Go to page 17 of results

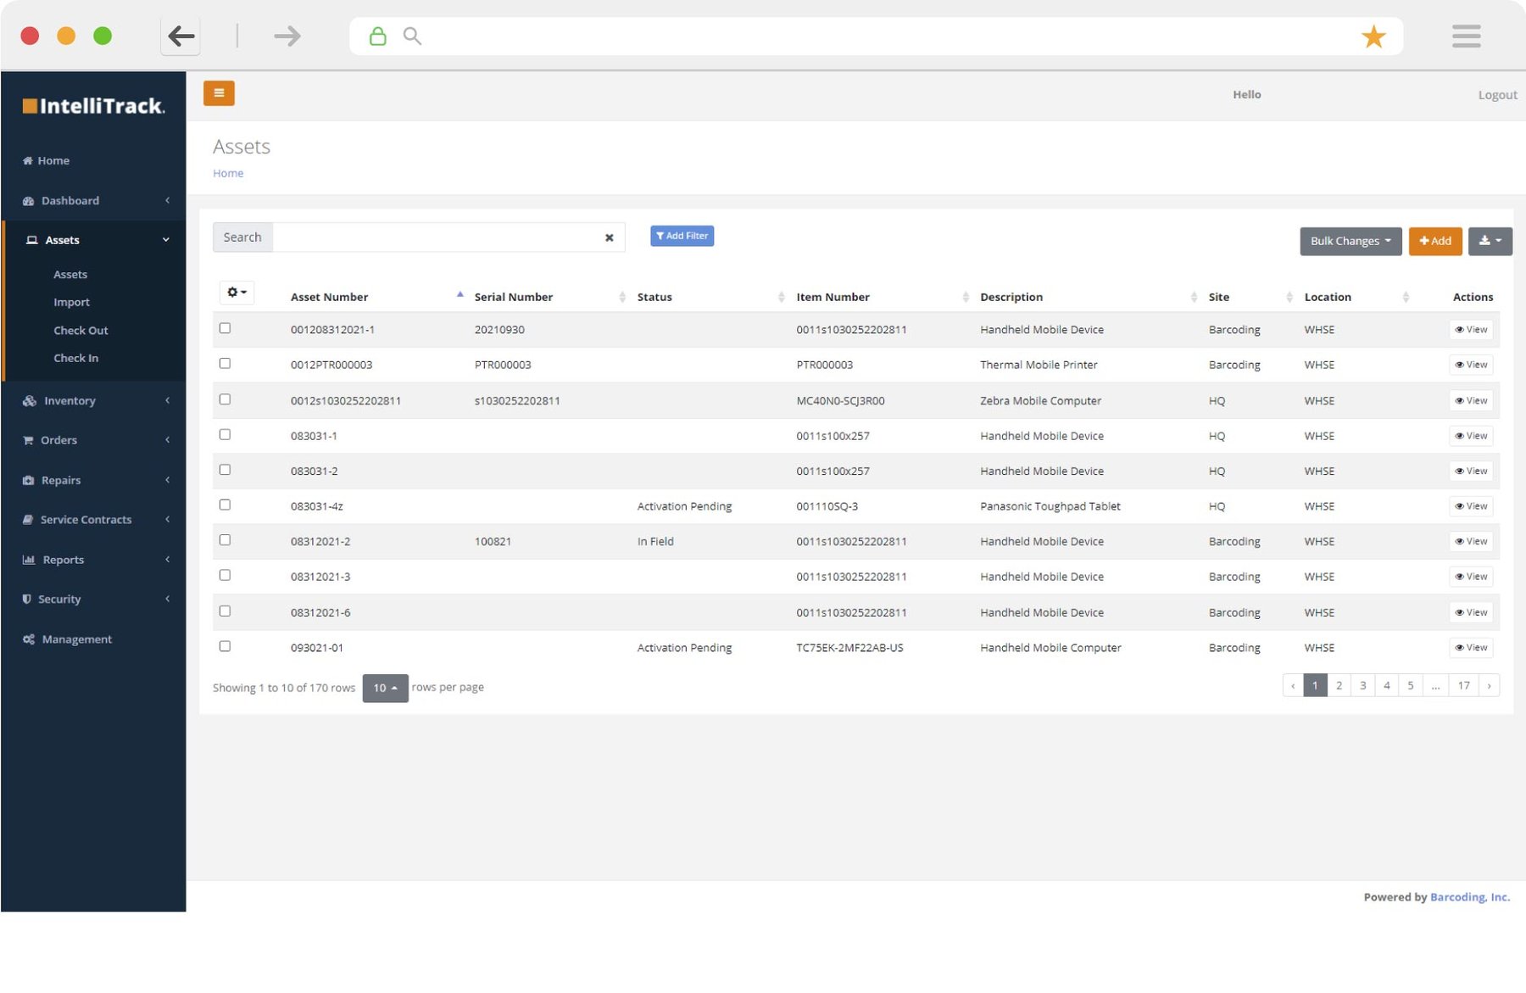point(1463,685)
